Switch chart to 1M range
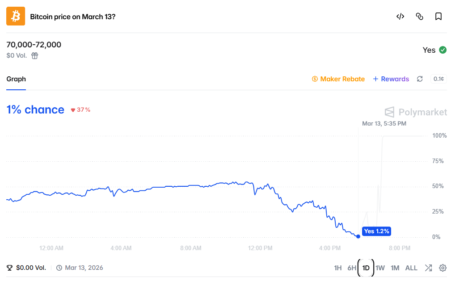The width and height of the screenshot is (451, 281). click(395, 268)
